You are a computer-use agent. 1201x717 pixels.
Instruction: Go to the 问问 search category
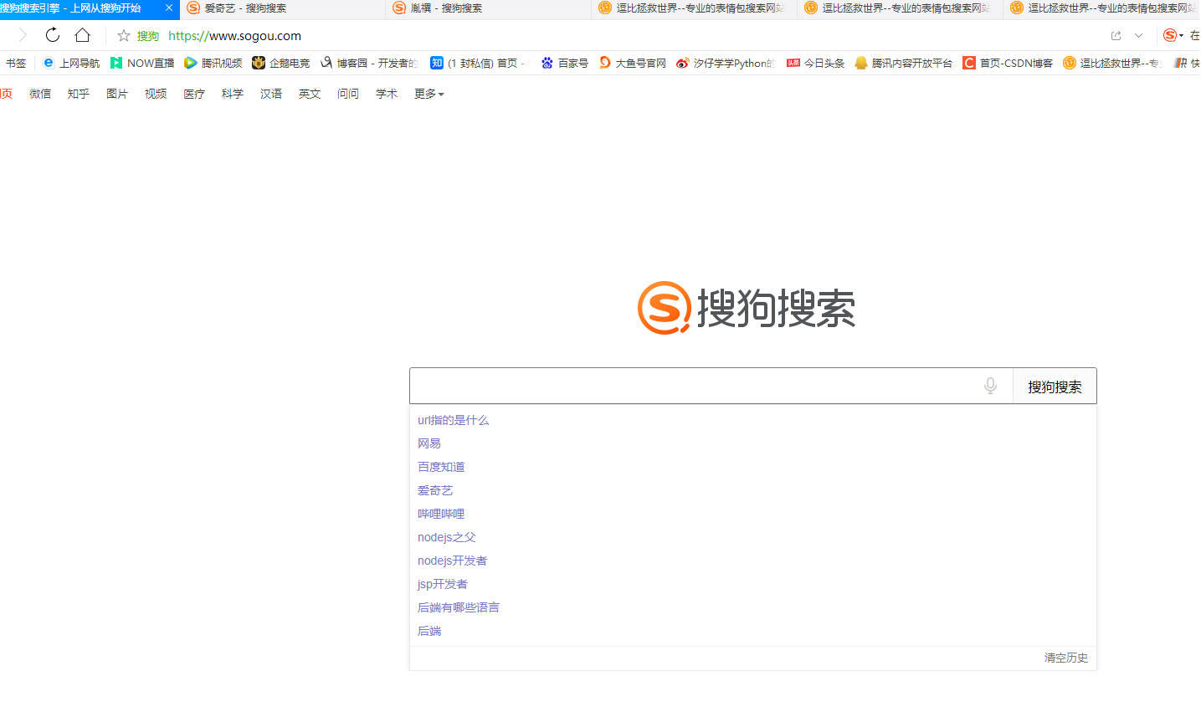coord(348,94)
